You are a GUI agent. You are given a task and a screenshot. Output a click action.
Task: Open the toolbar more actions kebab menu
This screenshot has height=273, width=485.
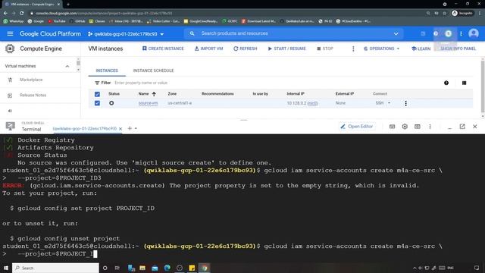coord(353,49)
